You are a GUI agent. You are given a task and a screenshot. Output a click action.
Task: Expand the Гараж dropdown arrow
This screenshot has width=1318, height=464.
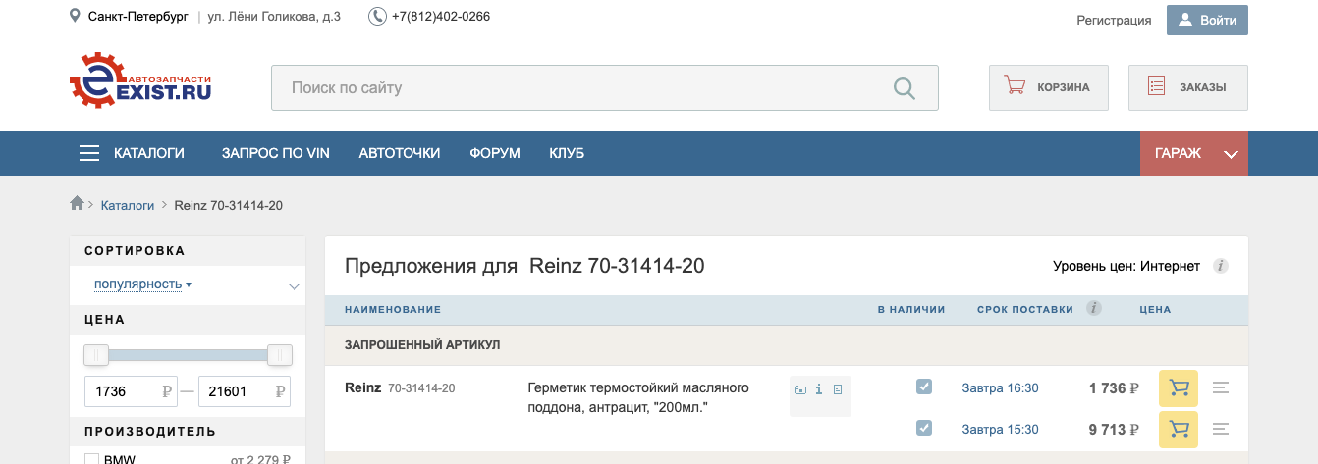coord(1231,154)
